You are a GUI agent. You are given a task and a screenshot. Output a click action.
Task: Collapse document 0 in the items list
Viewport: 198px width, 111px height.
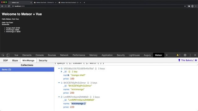pyautogui.click(x=59, y=68)
